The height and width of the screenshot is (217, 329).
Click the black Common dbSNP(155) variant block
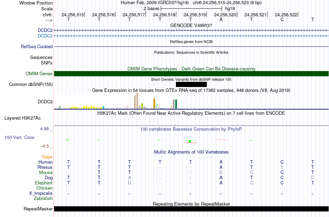pyautogui.click(x=191, y=85)
